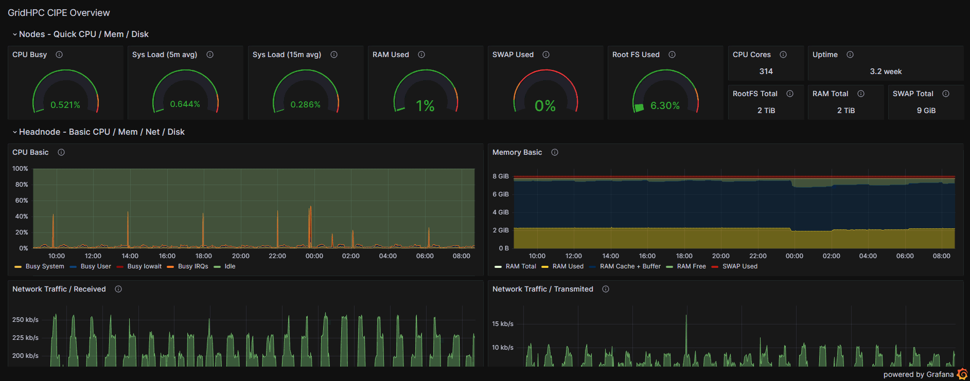Screen dimensions: 970x381
Task: Click the GridHPC CIPE Overview dashboard title
Action: tap(59, 13)
